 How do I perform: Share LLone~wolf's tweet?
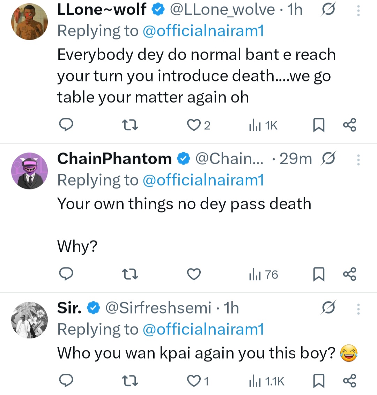[349, 125]
